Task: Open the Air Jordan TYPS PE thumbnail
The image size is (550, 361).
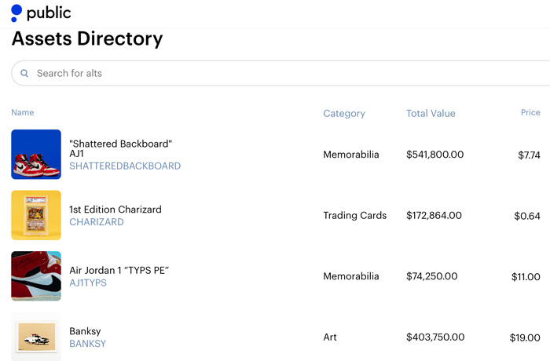Action: click(x=36, y=276)
